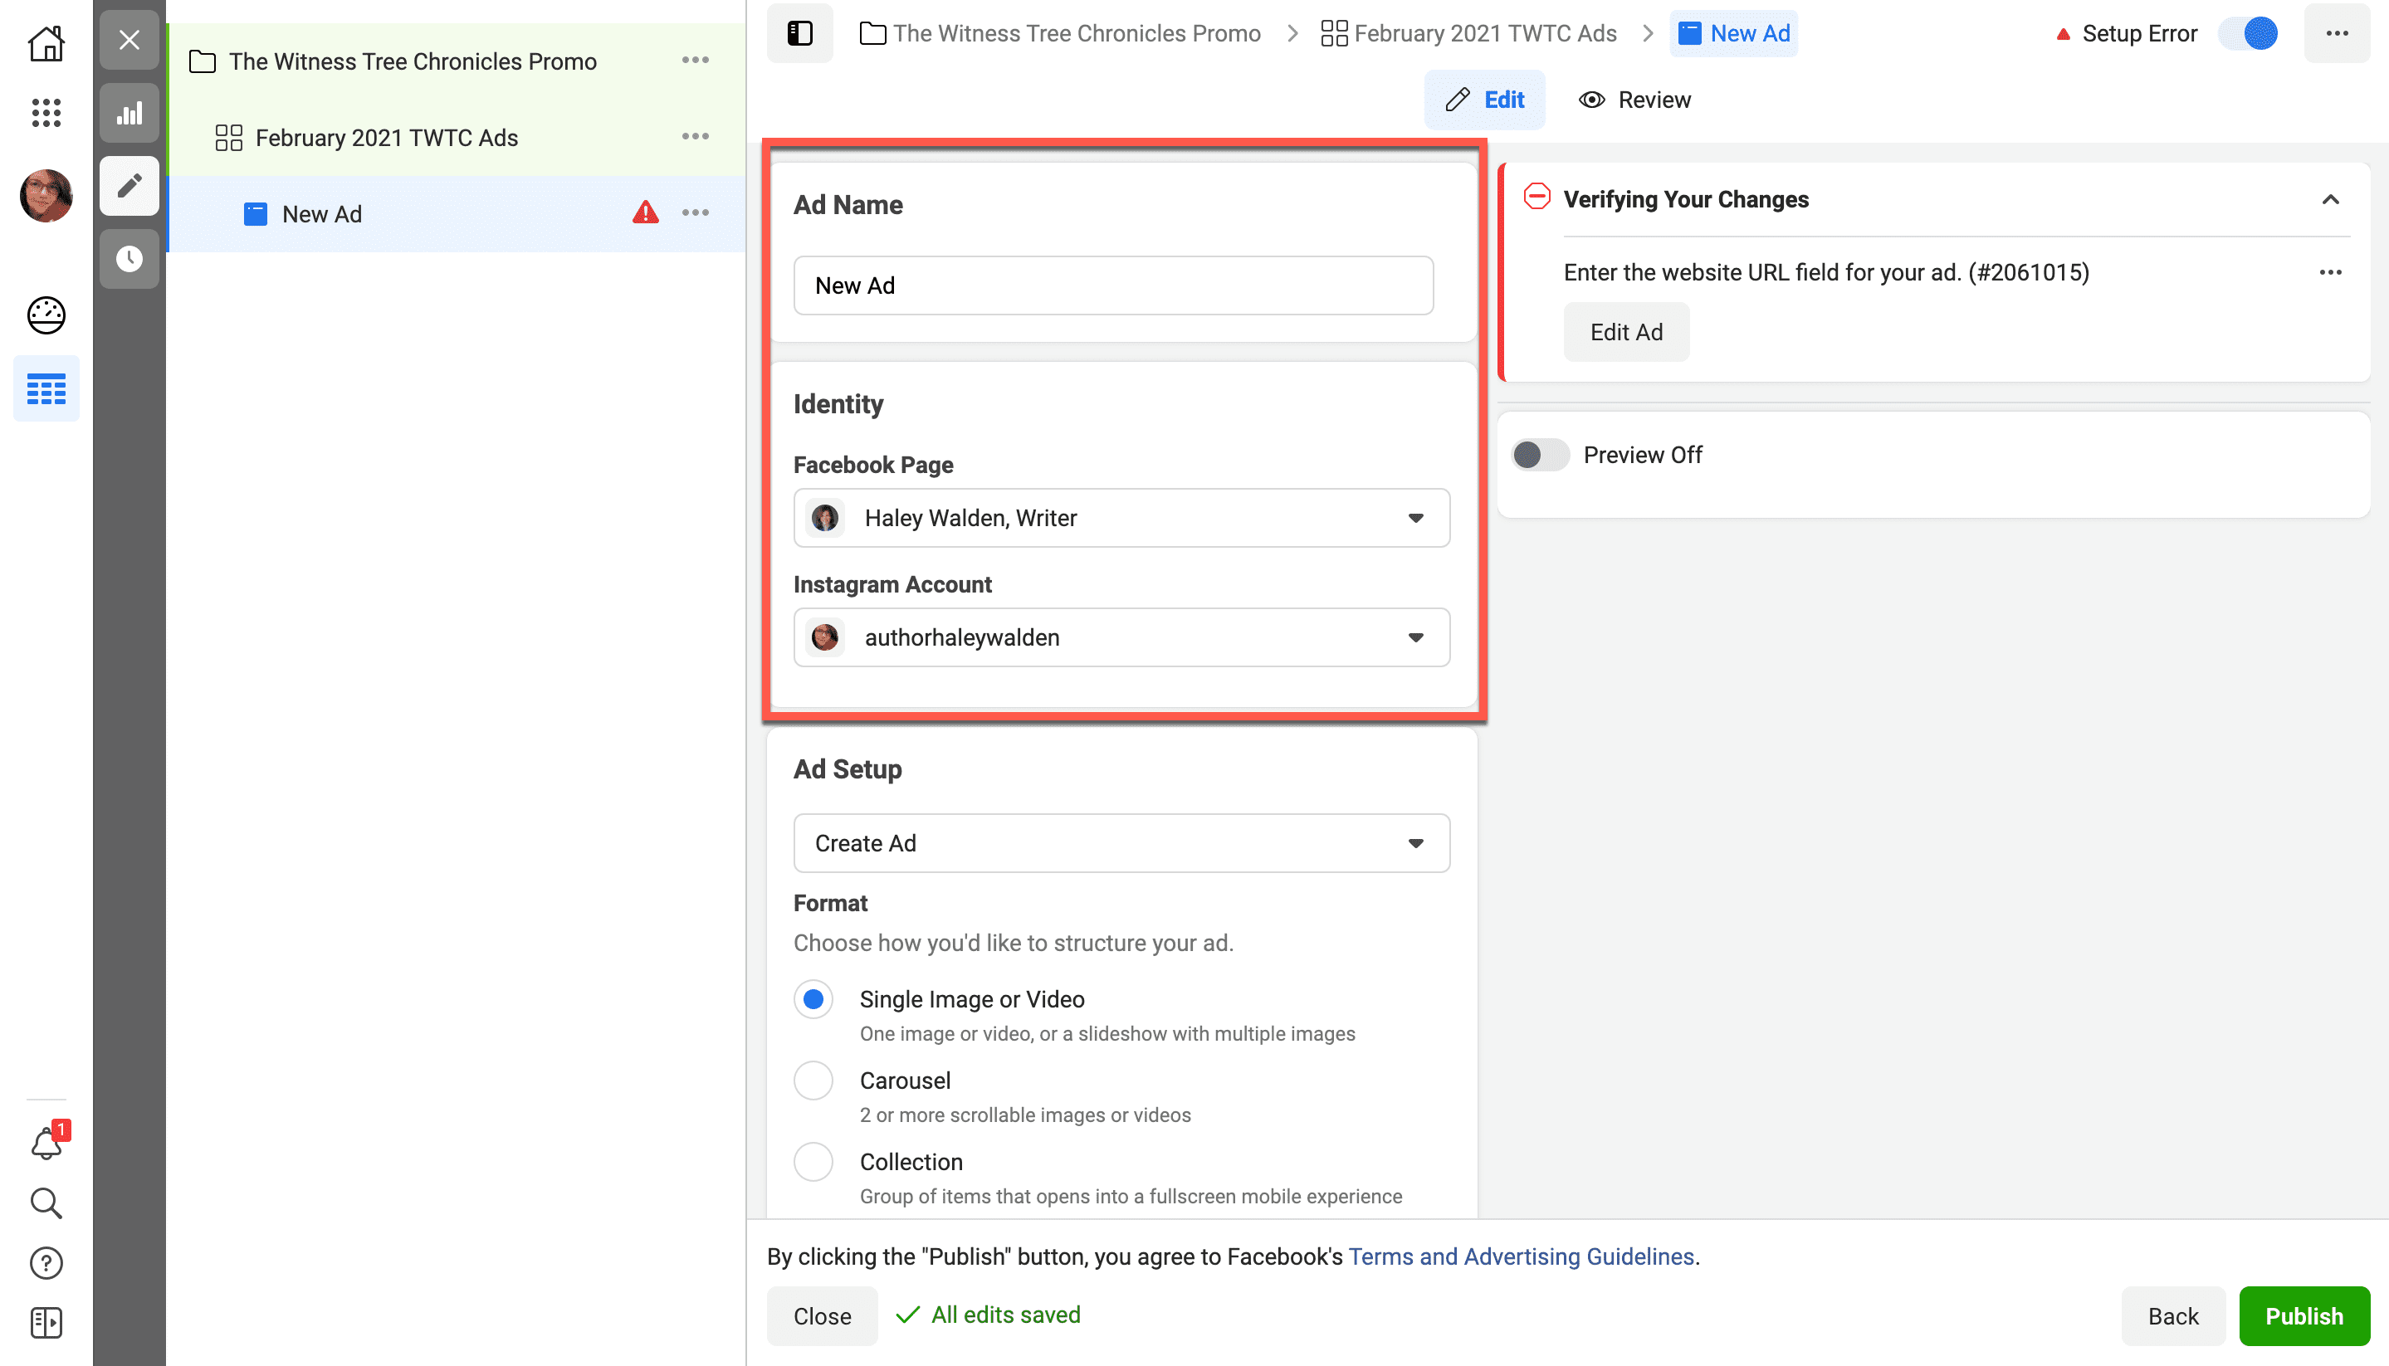Select the Carousel format option

click(x=813, y=1081)
